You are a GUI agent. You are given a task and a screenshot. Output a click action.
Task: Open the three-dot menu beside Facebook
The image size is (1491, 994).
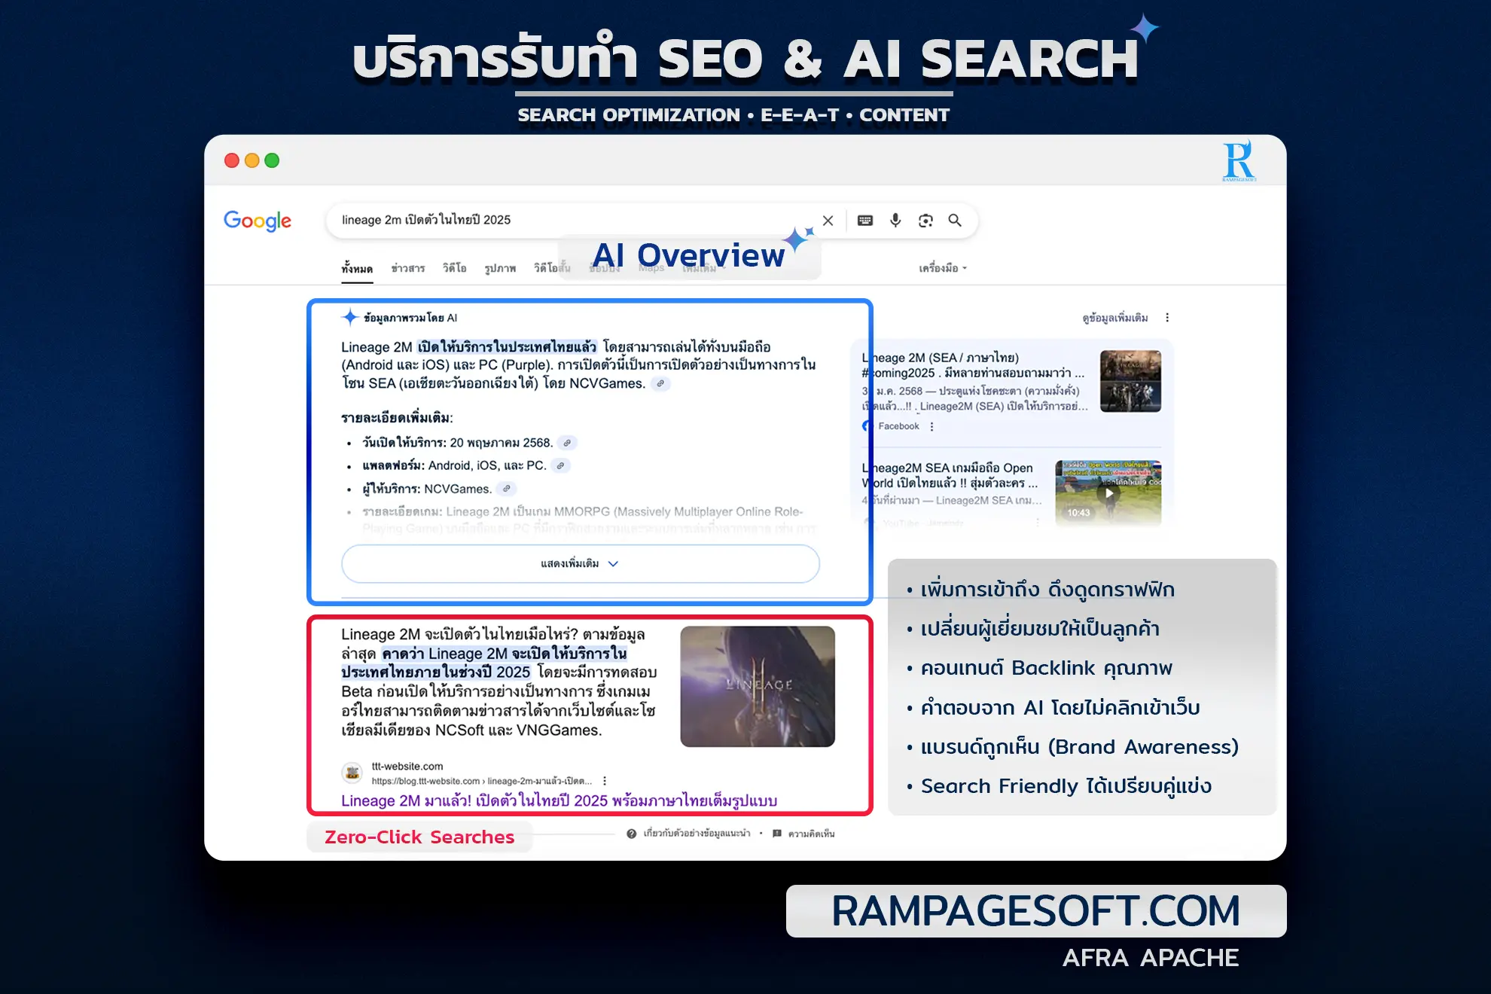[x=932, y=426]
